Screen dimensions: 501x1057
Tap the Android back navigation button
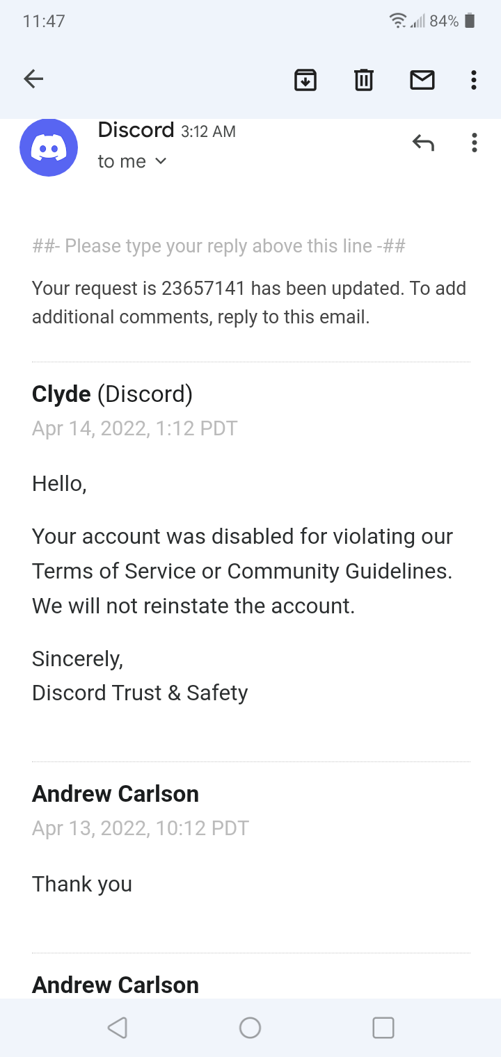118,1028
